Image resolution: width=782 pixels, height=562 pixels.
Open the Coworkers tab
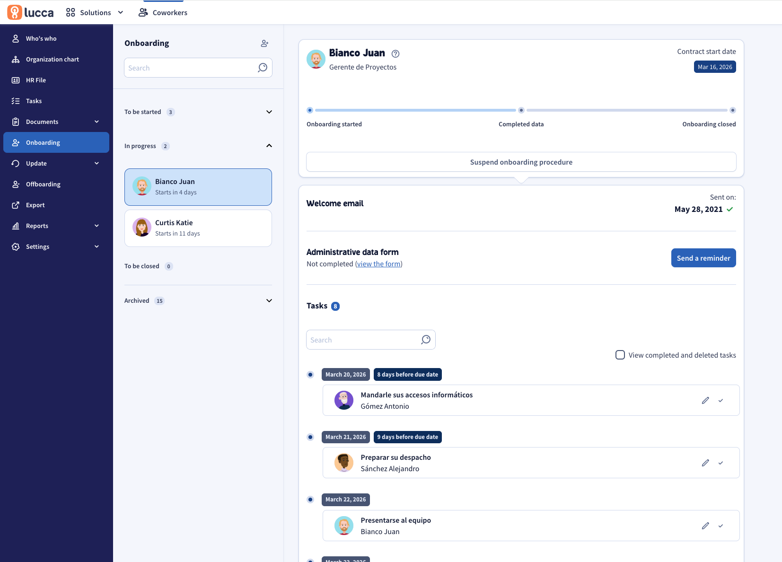[163, 12]
